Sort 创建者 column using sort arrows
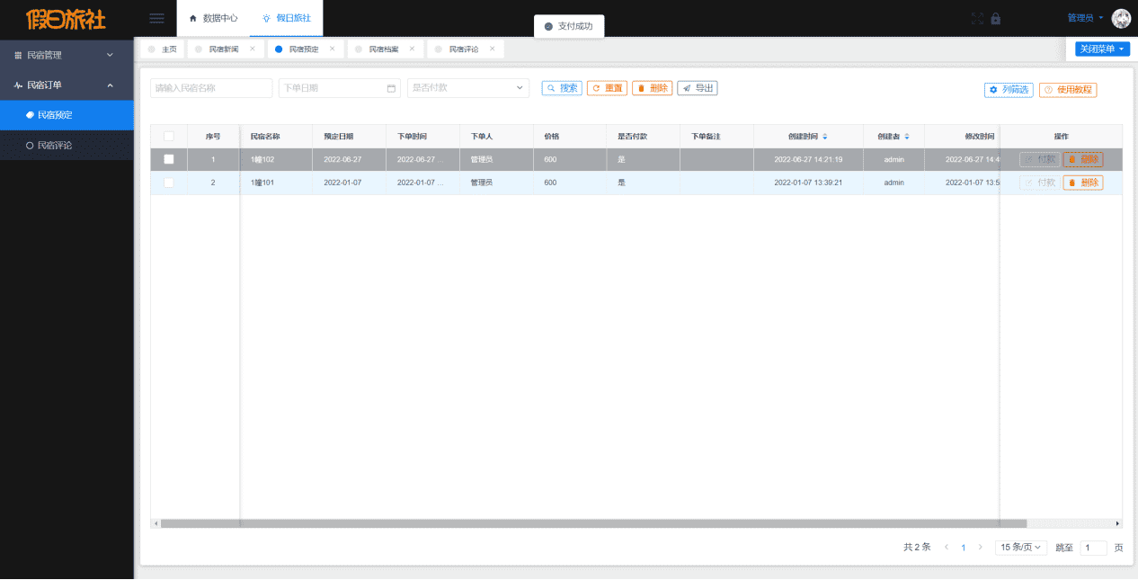 (907, 137)
